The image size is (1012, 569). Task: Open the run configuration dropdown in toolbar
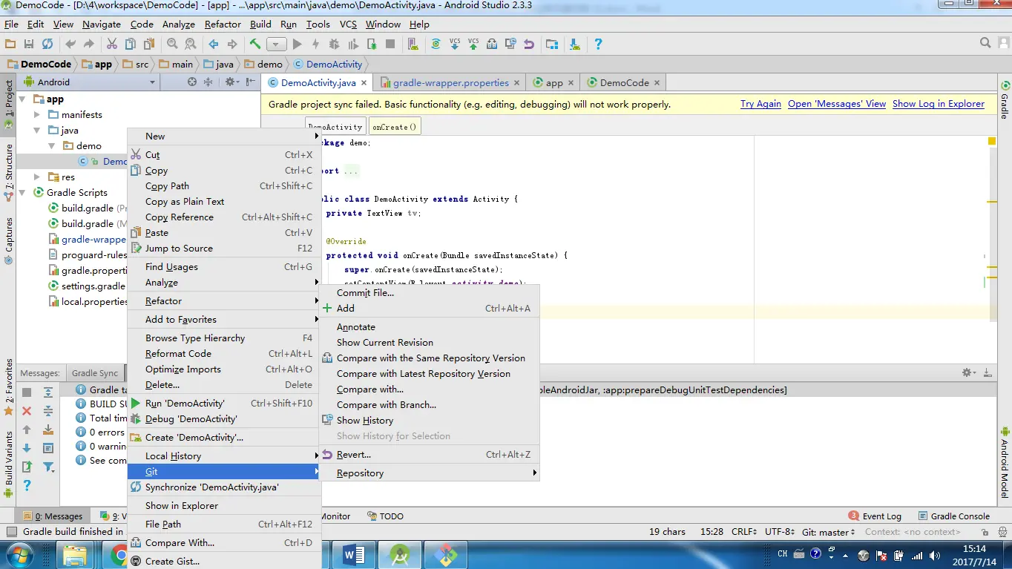[x=276, y=45]
